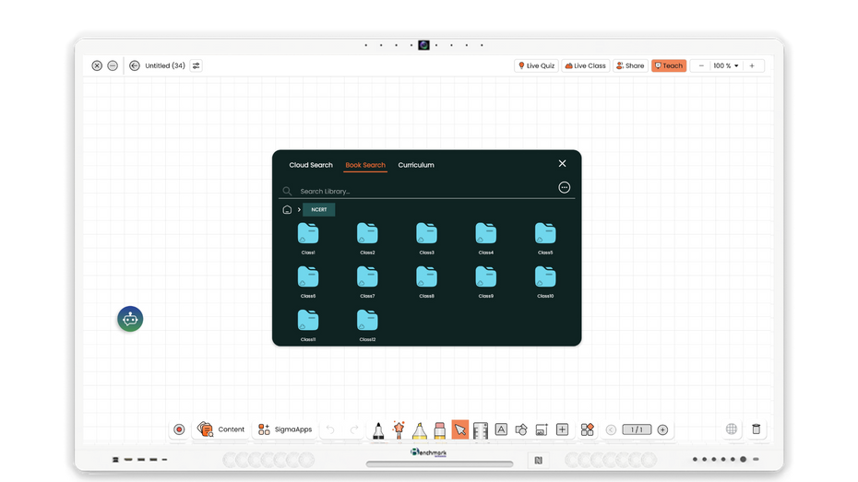858x482 pixels.
Task: Click the trash delete icon
Action: tap(757, 429)
